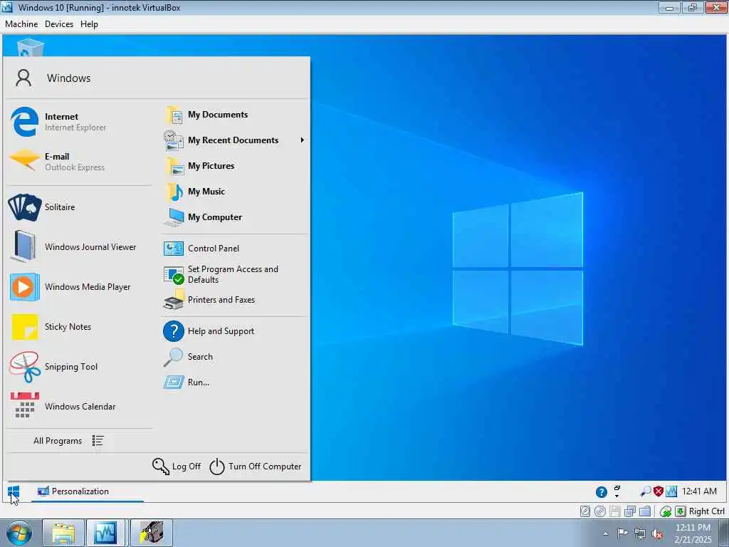The image size is (729, 547).
Task: Click the Windows user name at the top
Action: tap(69, 78)
